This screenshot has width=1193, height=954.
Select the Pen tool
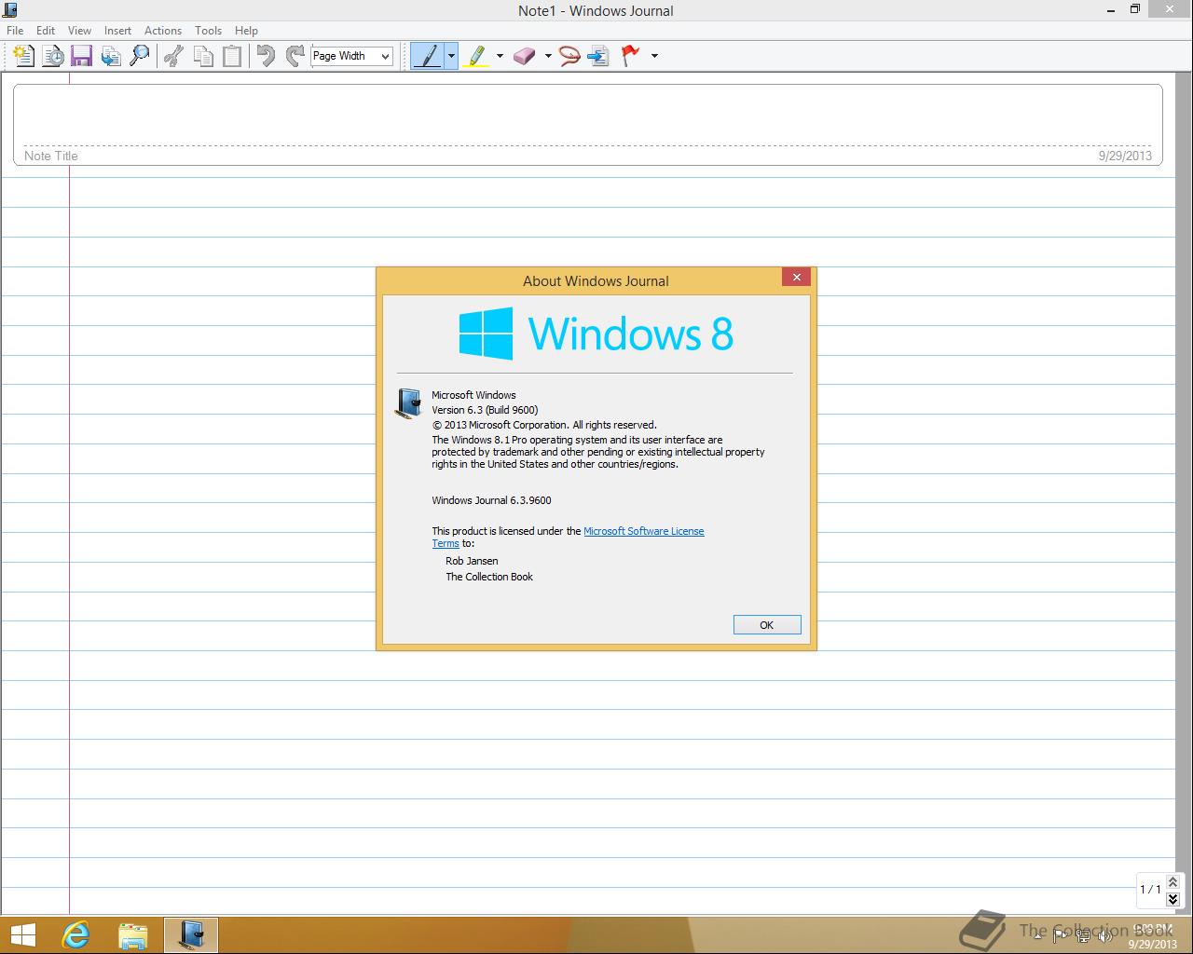point(428,56)
